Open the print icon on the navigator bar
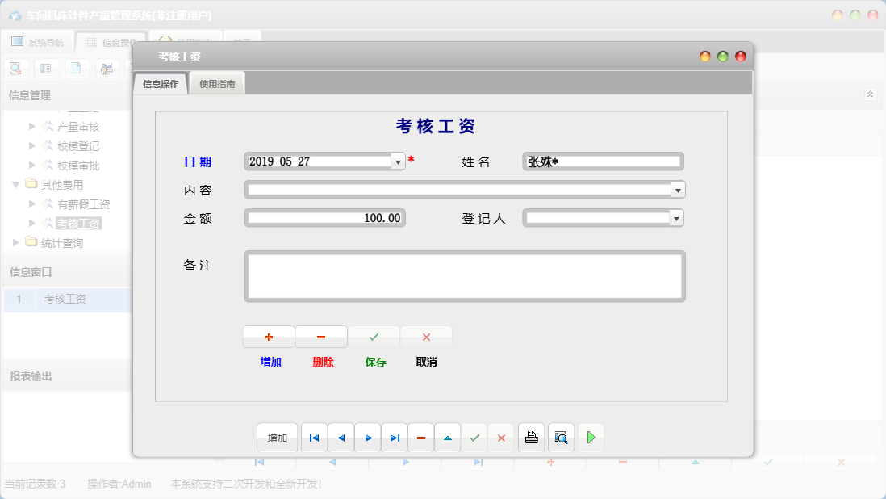The image size is (886, 499). [531, 437]
